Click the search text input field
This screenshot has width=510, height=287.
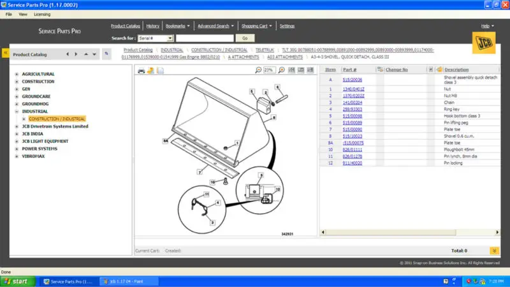pos(205,38)
